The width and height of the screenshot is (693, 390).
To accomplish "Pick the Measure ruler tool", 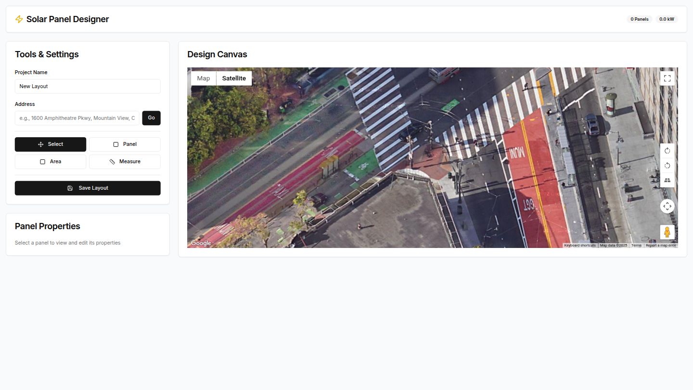I will 125,162.
